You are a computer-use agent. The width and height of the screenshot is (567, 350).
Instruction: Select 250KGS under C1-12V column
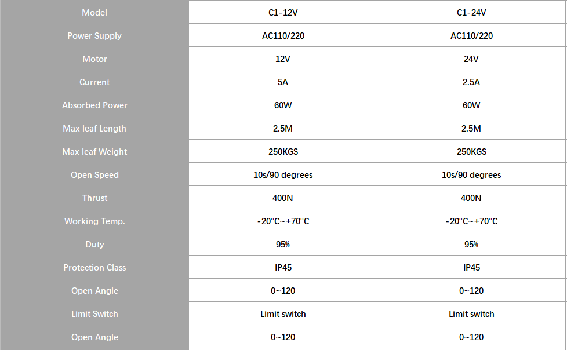tap(283, 151)
